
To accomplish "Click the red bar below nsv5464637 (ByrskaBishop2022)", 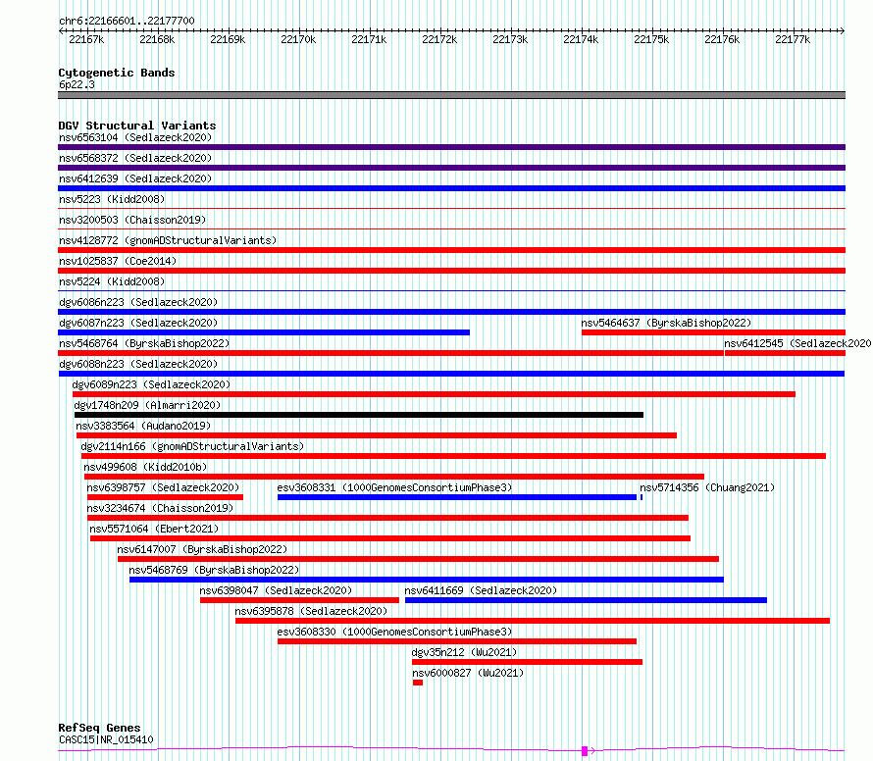I will [714, 332].
